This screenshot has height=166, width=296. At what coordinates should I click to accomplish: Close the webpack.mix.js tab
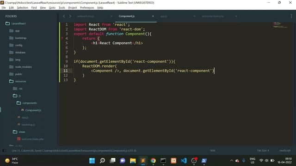click(x=111, y=17)
